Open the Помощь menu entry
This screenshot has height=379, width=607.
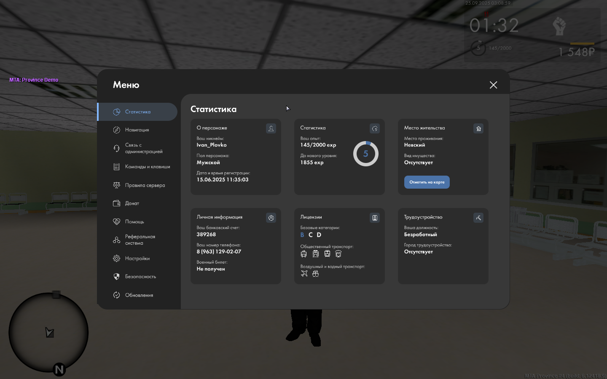137,222
